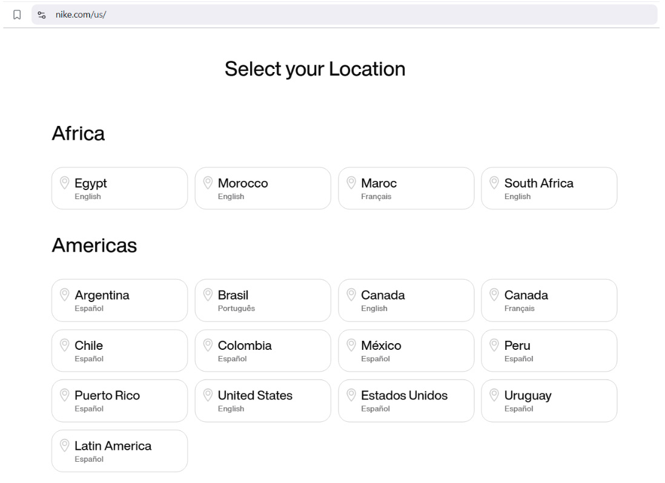Click the location pin beside South Africa
Viewport: 665px width, 483px height.
coord(494,182)
